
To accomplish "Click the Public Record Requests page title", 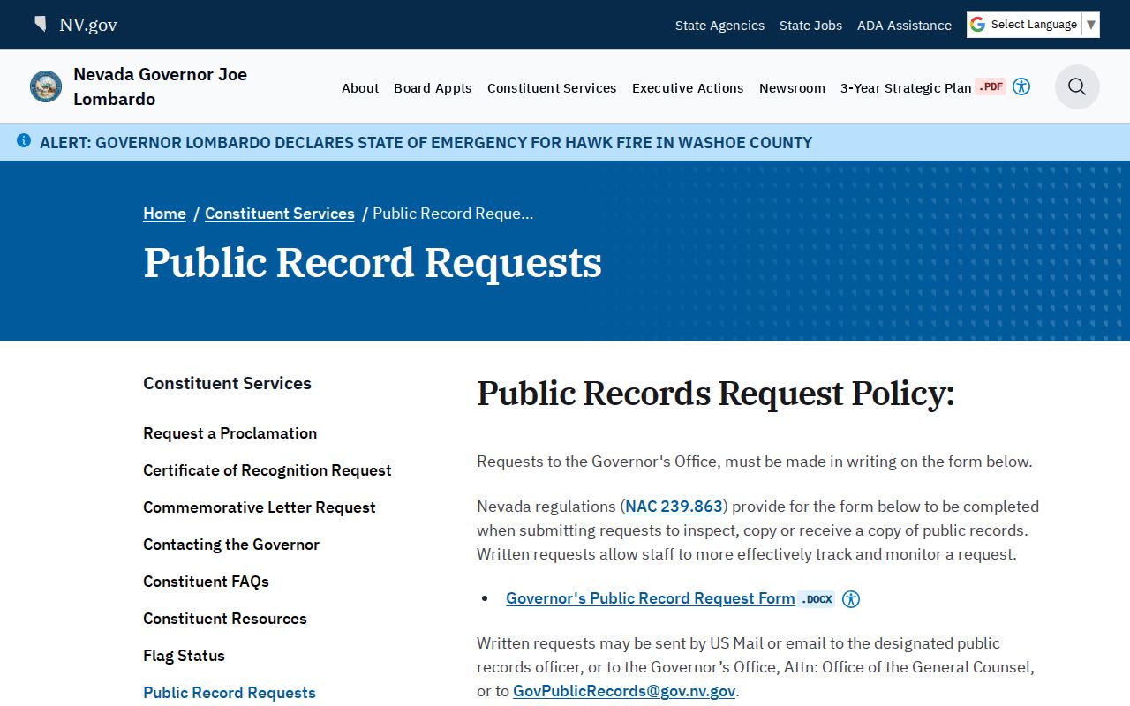I will coord(373,263).
